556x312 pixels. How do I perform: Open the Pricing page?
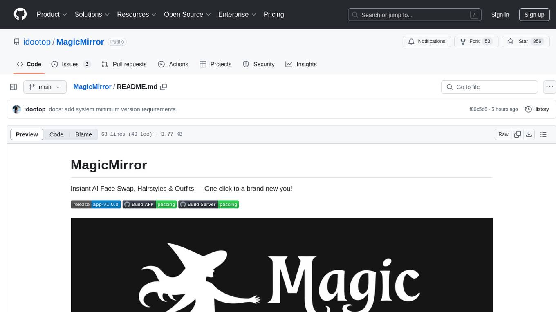click(274, 14)
